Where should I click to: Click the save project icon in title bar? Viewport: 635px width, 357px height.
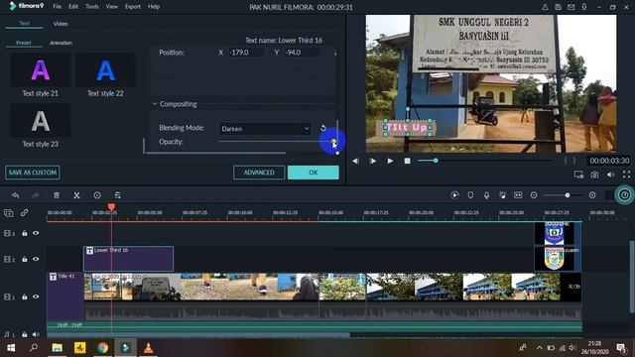click(558, 7)
